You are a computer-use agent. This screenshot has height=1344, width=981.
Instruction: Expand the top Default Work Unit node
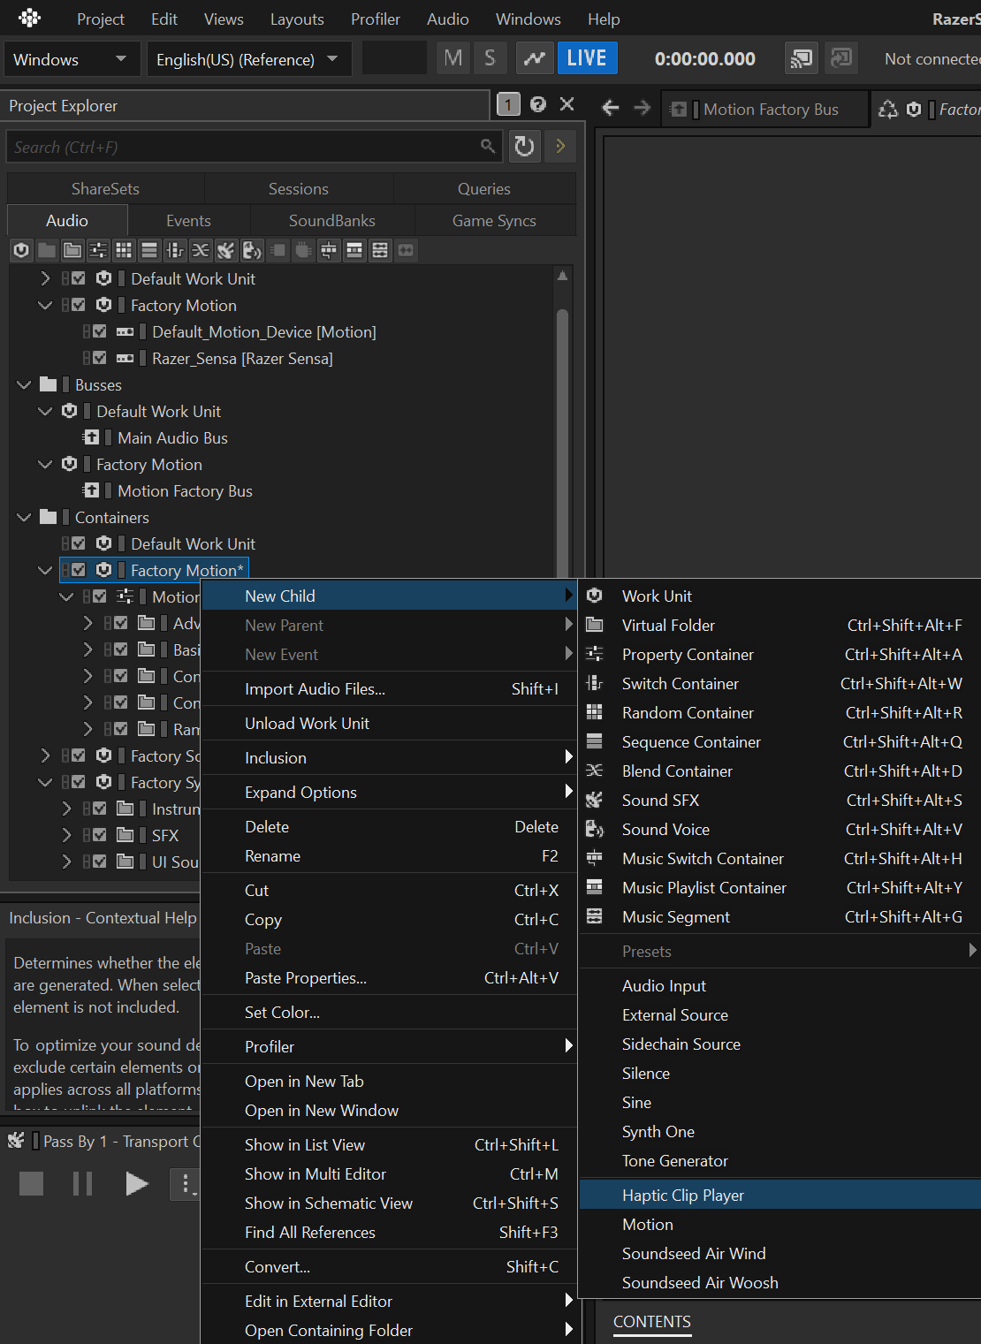[45, 278]
